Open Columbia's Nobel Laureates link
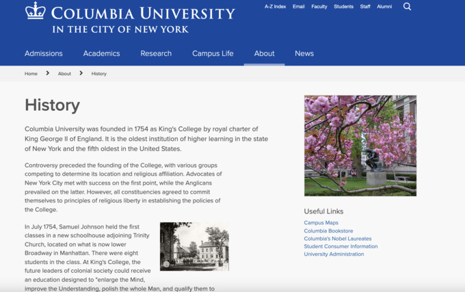This screenshot has width=465, height=292. coord(338,239)
